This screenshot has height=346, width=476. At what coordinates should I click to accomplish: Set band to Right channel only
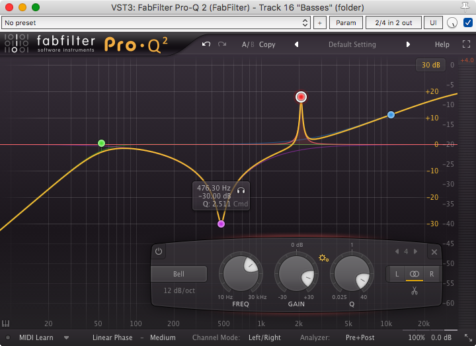point(431,274)
